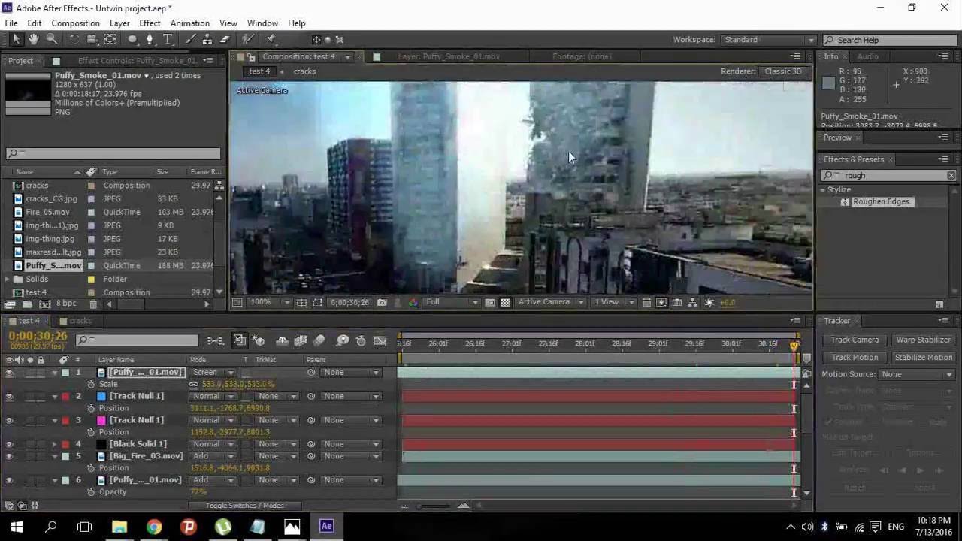Switch to the cracks timeline tab
The image size is (962, 541).
coord(80,321)
